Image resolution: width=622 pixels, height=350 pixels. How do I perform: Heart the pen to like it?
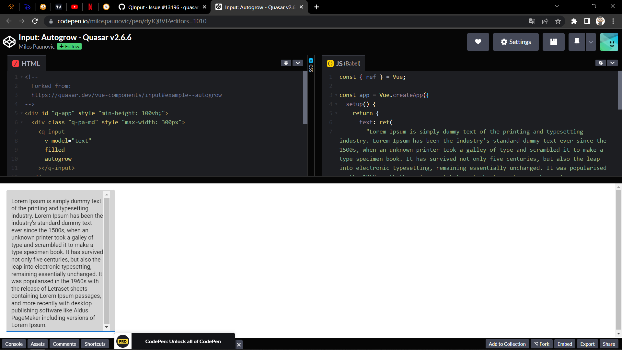(x=478, y=42)
